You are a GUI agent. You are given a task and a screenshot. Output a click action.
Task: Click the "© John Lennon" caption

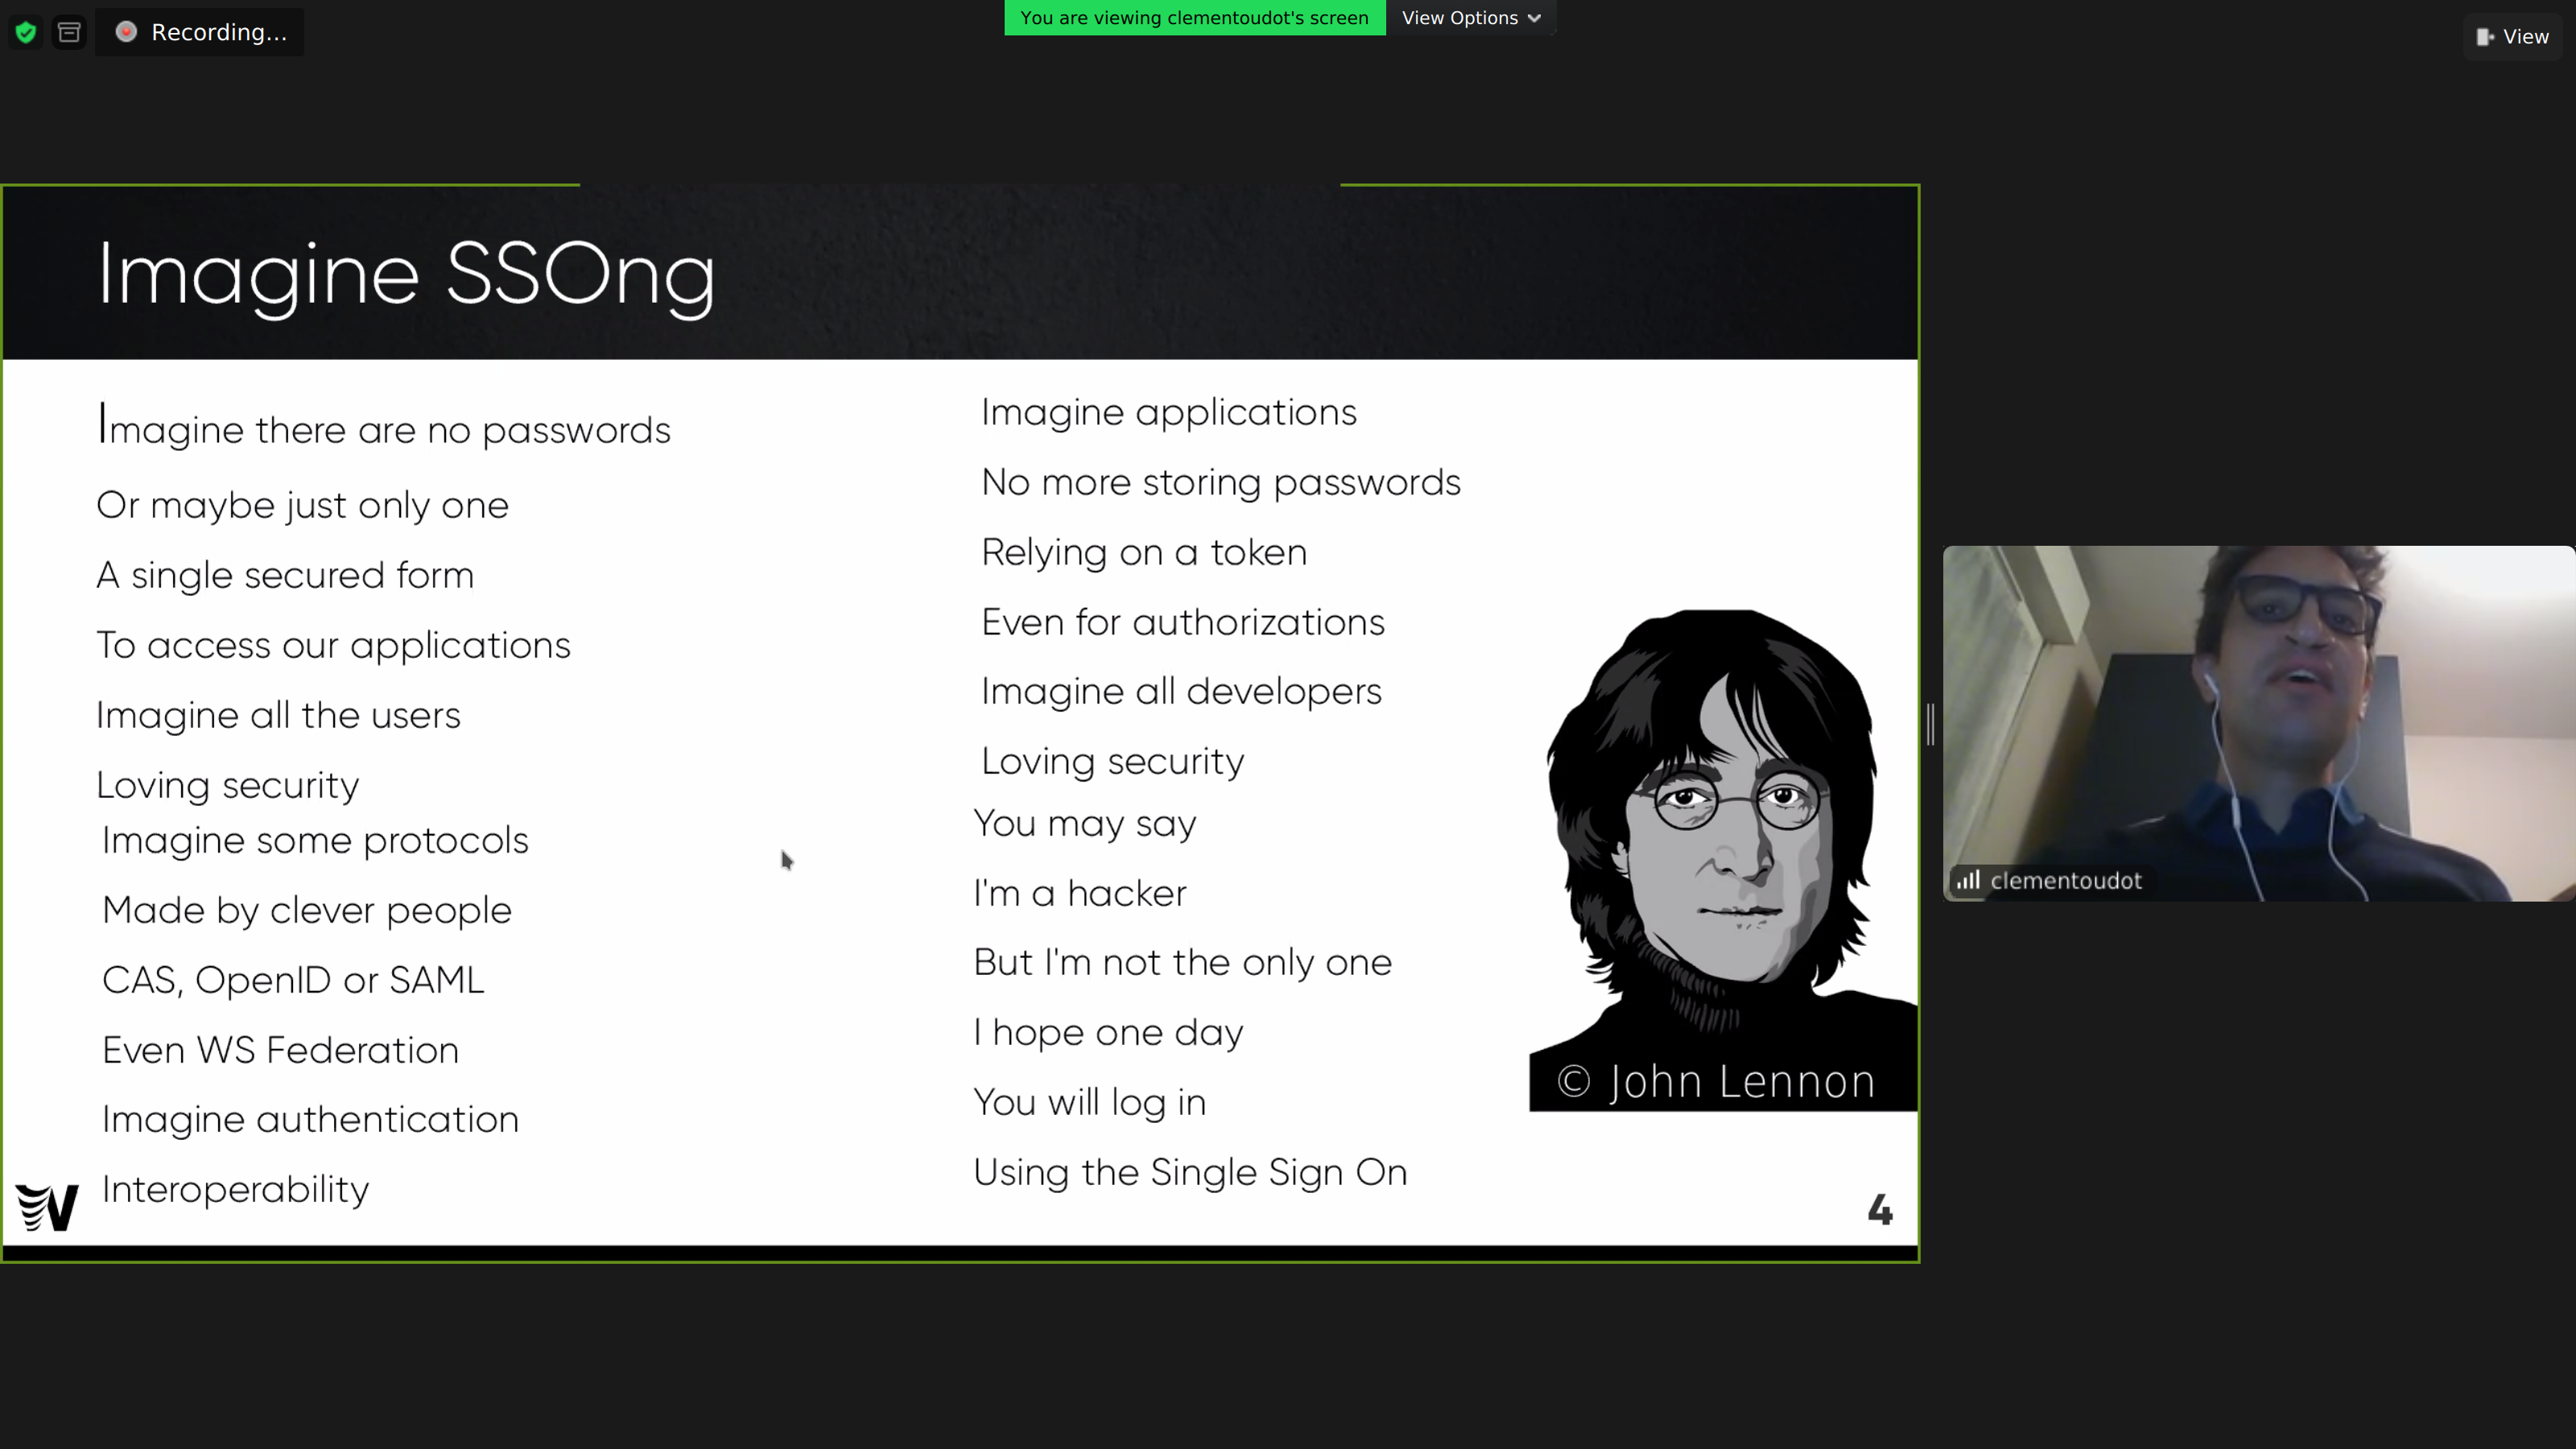pyautogui.click(x=1716, y=1081)
